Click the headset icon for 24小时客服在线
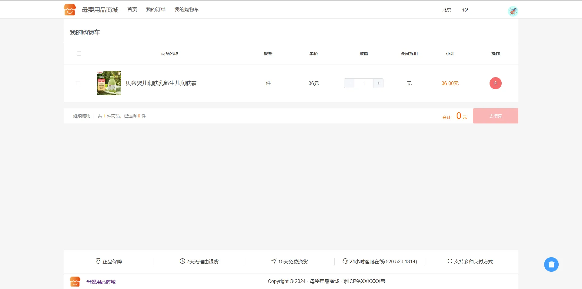 [345, 261]
